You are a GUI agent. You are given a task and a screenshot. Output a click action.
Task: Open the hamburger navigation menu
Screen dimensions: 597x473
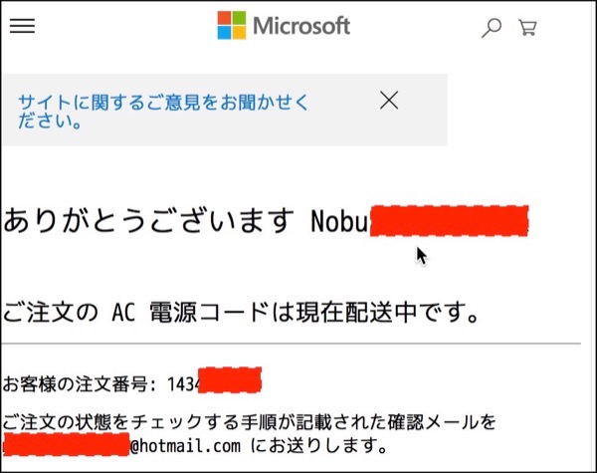(22, 27)
